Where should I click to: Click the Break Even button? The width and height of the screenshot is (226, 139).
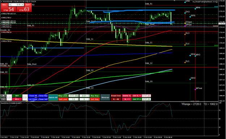point(116,96)
